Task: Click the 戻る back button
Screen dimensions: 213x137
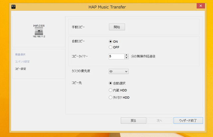Action: [x=133, y=121]
